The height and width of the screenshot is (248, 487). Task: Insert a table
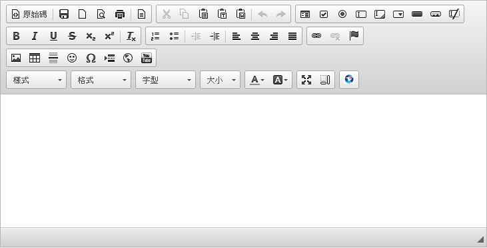(35, 58)
